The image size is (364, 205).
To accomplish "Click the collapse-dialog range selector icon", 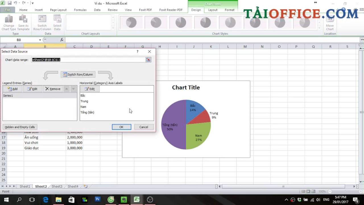I will coord(148,60).
